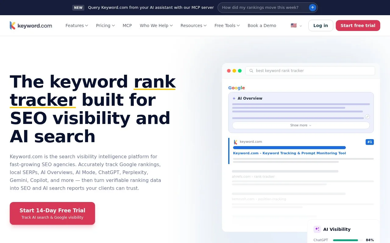
Task: Open the language selector chevron next to the flag
Action: (x=301, y=26)
